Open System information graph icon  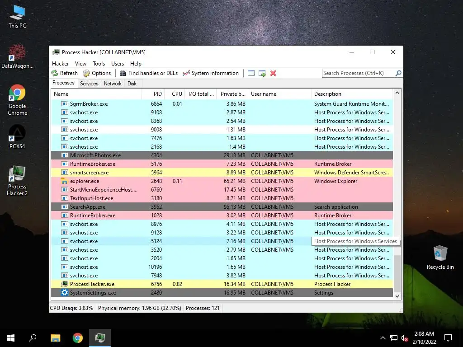coord(186,73)
